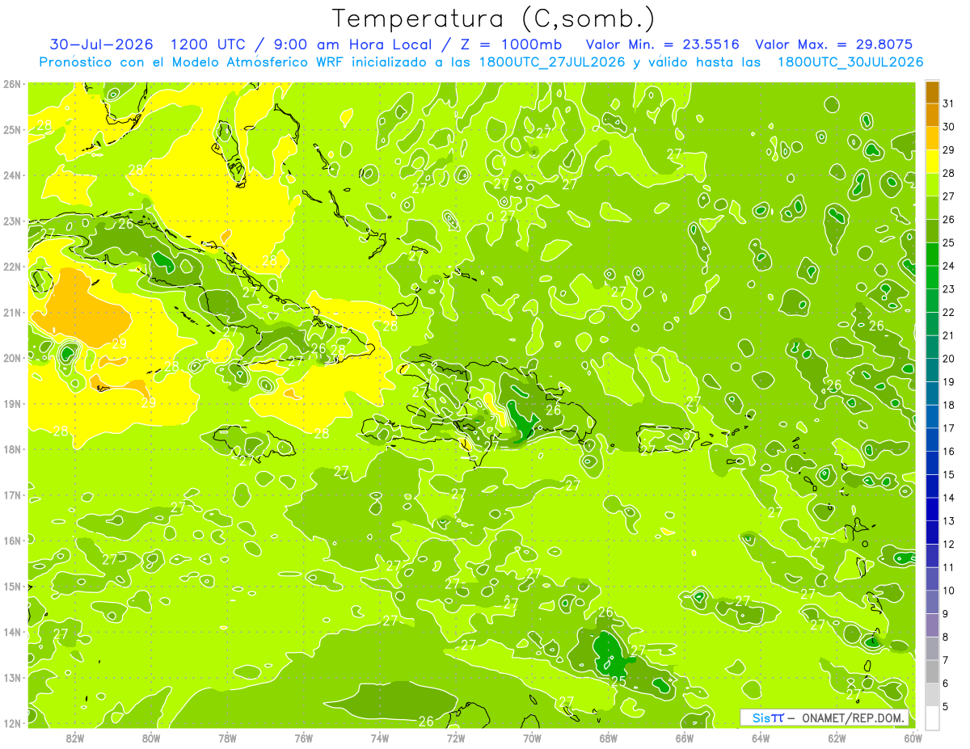Click the "80W" longitude label

click(x=151, y=738)
